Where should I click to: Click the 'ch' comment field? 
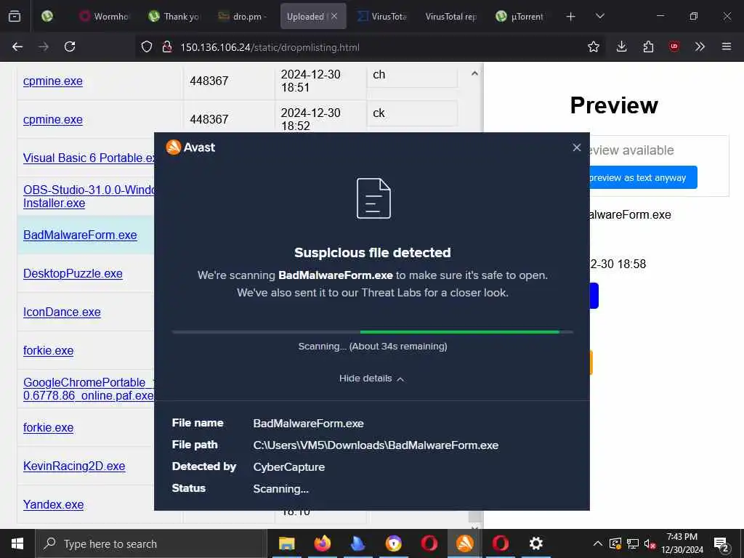click(412, 76)
